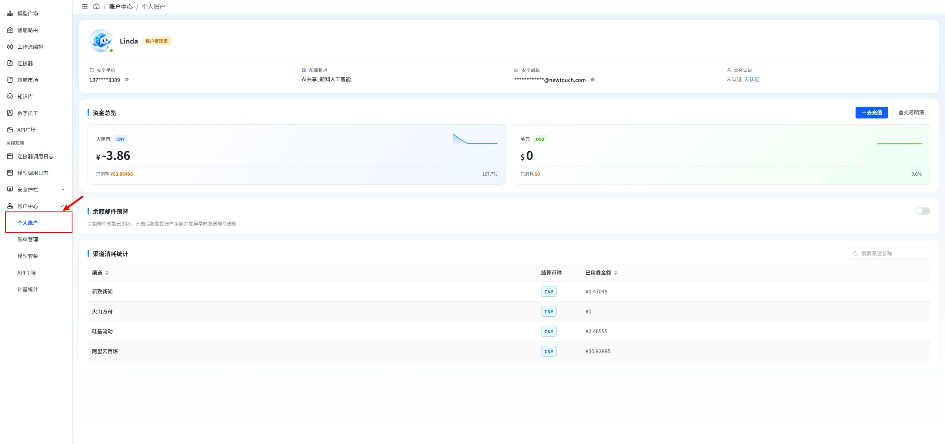945x444 pixels.
Task: Open 计量统计 submenu item
Action: click(28, 289)
